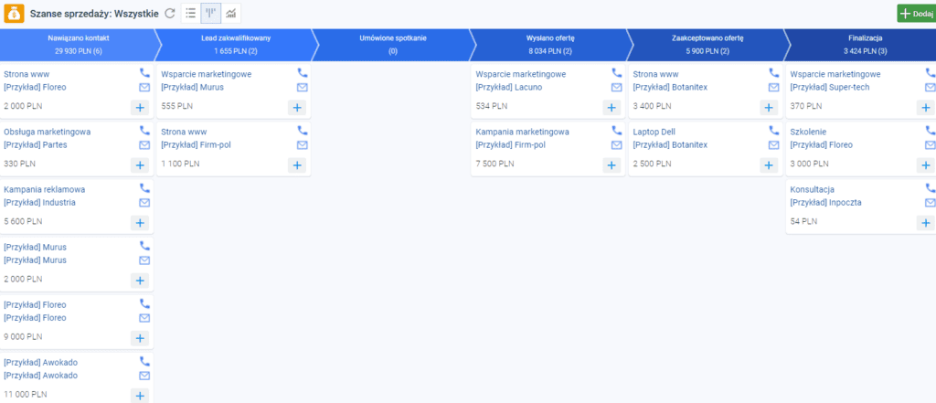Select the Umówione spotkanie stage header
Screen dimensions: 936x403
(392, 44)
